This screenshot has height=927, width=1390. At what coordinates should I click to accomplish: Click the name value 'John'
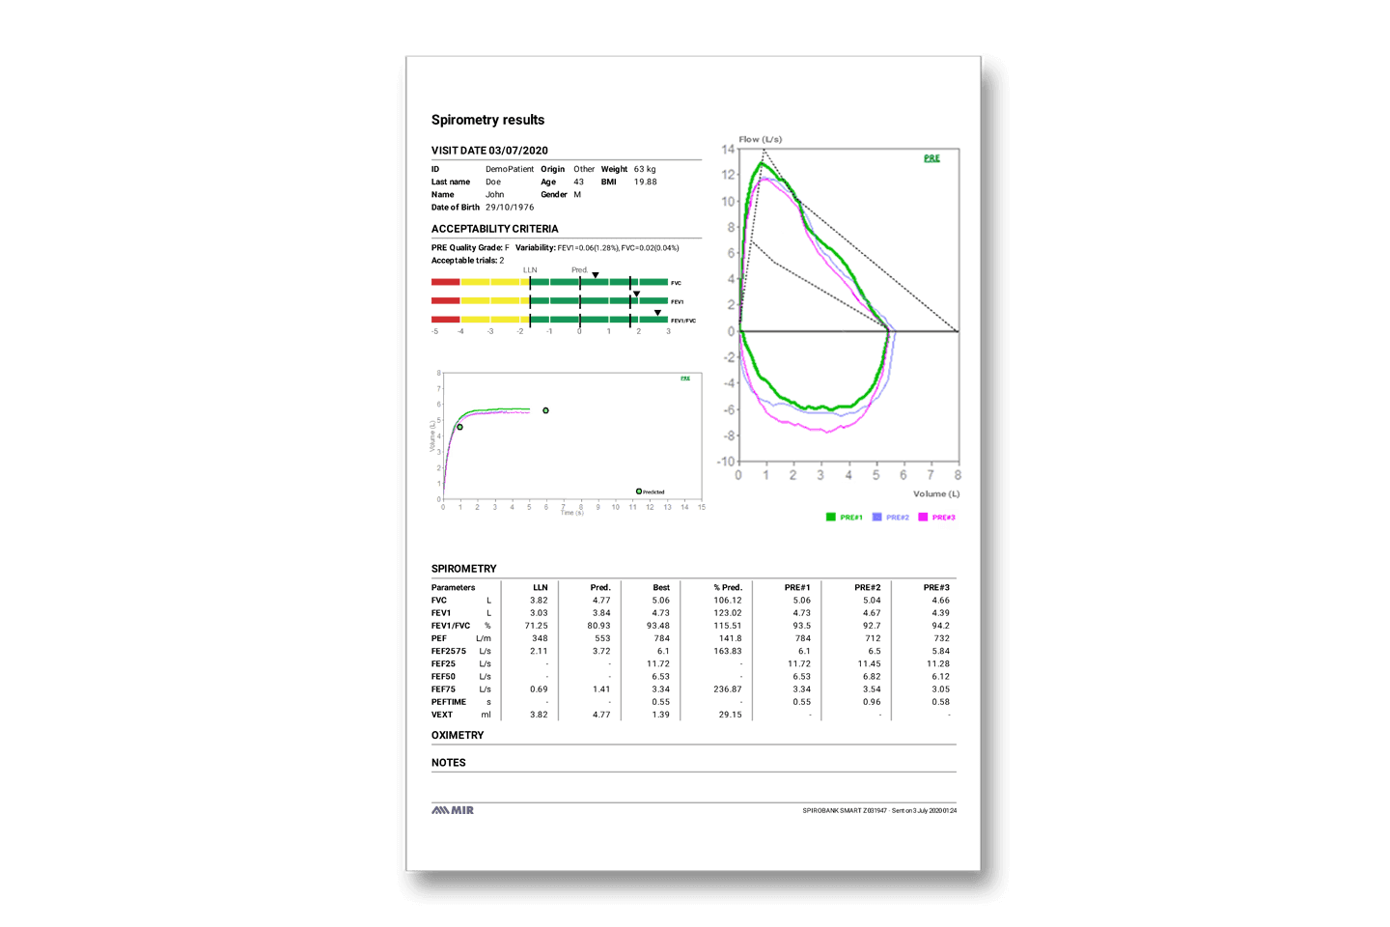coord(494,194)
